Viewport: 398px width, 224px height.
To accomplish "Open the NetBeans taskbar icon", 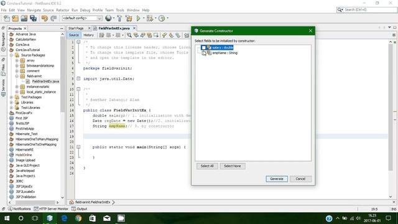I will point(50,218).
